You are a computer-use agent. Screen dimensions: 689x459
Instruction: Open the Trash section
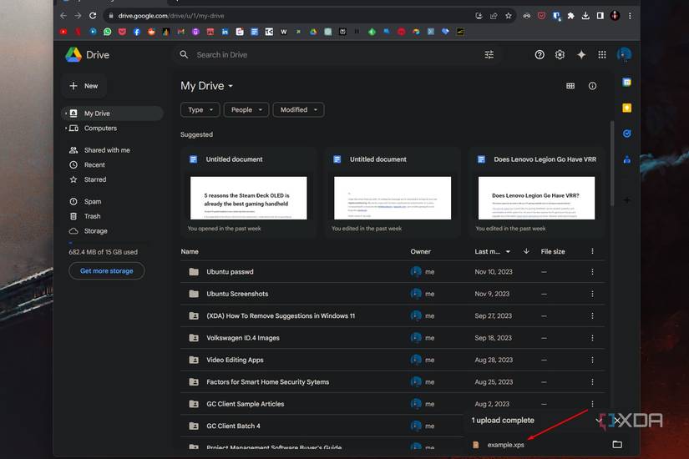click(92, 216)
